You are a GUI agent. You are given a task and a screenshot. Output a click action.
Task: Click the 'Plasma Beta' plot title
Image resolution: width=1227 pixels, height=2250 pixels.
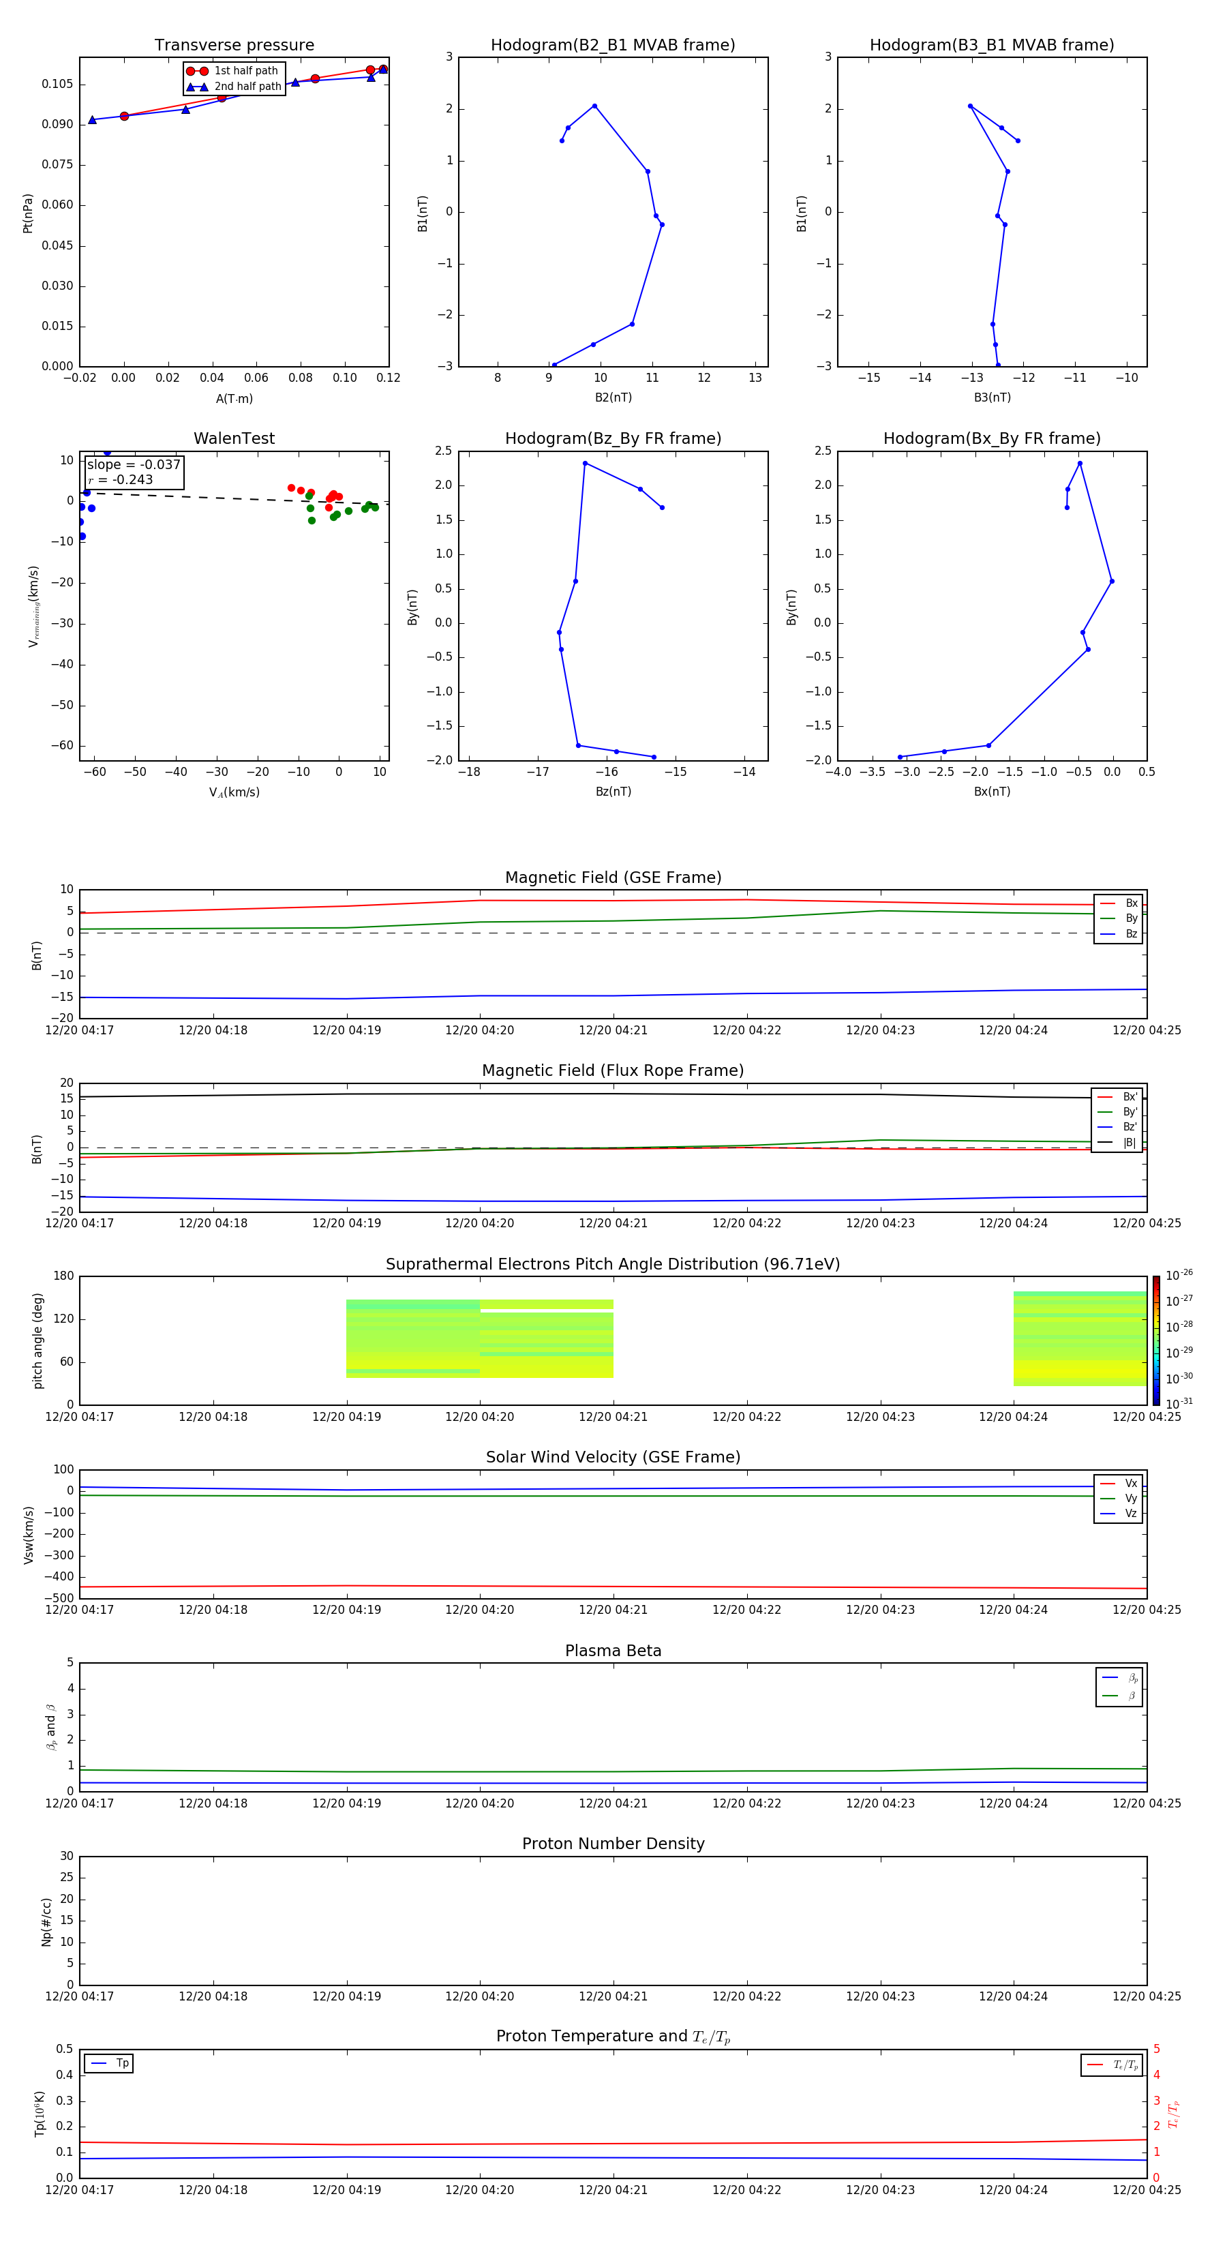pos(613,1651)
